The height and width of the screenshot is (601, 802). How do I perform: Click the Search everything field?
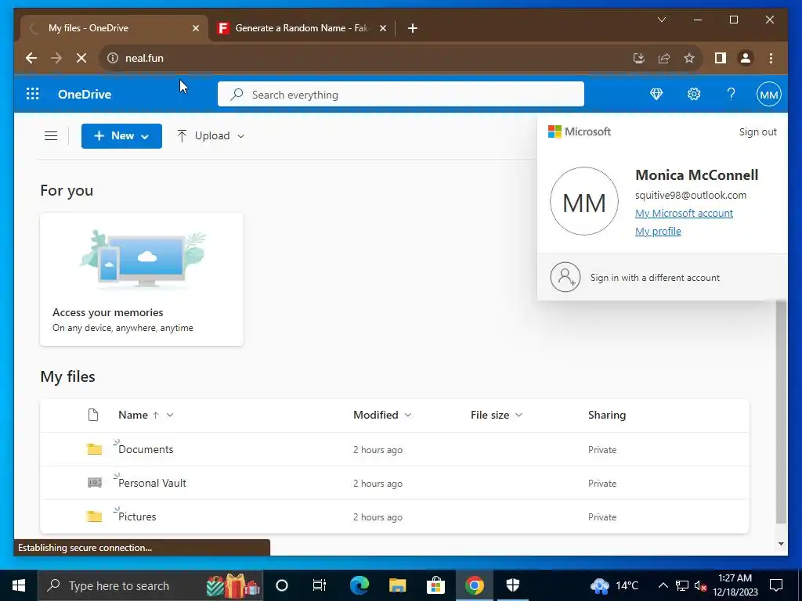(x=400, y=95)
